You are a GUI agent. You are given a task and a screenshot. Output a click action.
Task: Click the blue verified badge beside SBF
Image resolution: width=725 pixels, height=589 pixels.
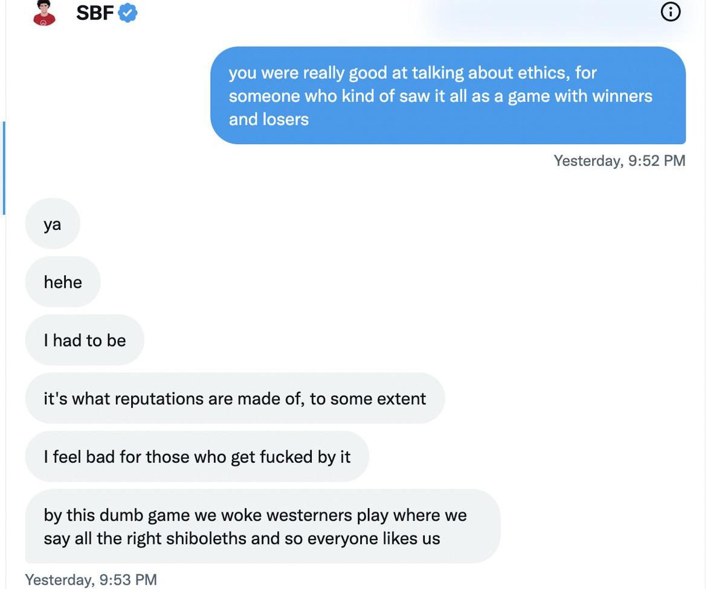tap(127, 12)
